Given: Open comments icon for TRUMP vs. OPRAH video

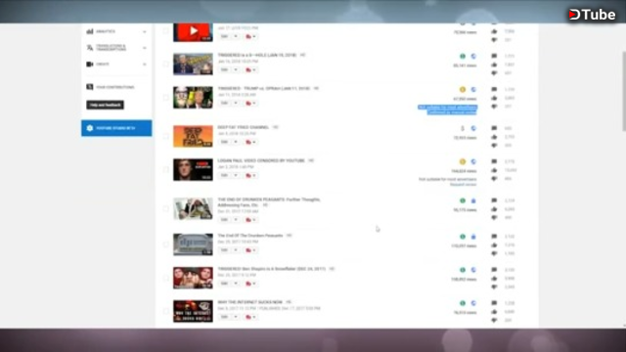Looking at the screenshot, I should click(x=494, y=89).
